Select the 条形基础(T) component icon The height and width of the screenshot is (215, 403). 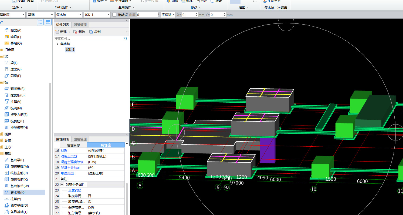7,212
